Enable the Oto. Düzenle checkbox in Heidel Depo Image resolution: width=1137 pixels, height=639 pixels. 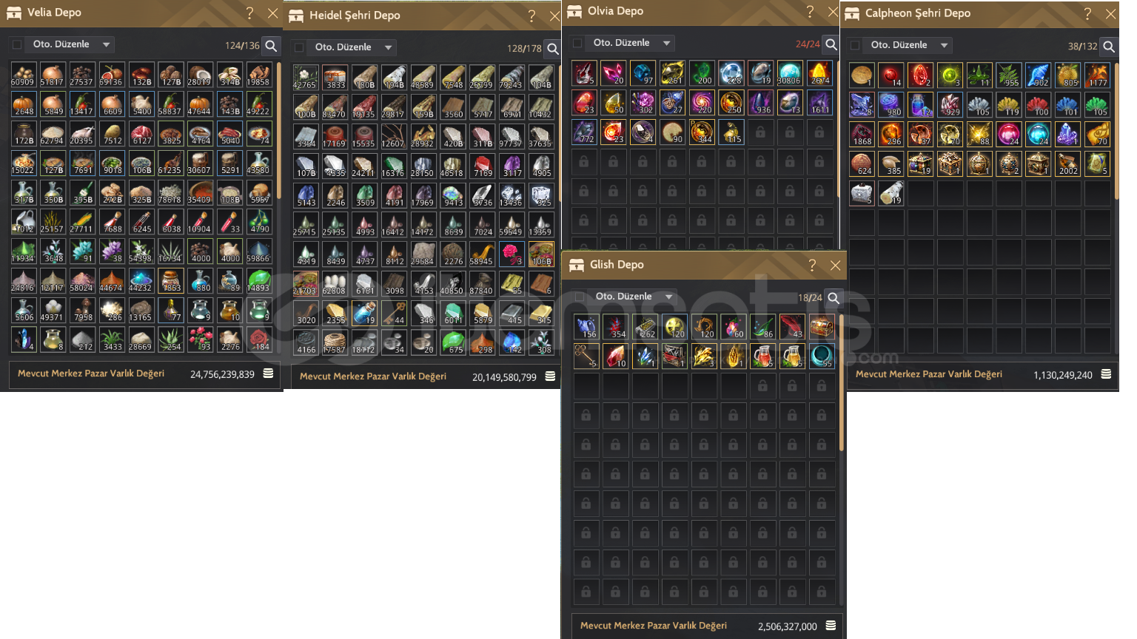(x=299, y=47)
